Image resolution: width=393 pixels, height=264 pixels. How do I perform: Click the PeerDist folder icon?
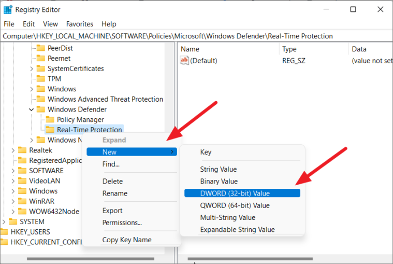coord(40,48)
